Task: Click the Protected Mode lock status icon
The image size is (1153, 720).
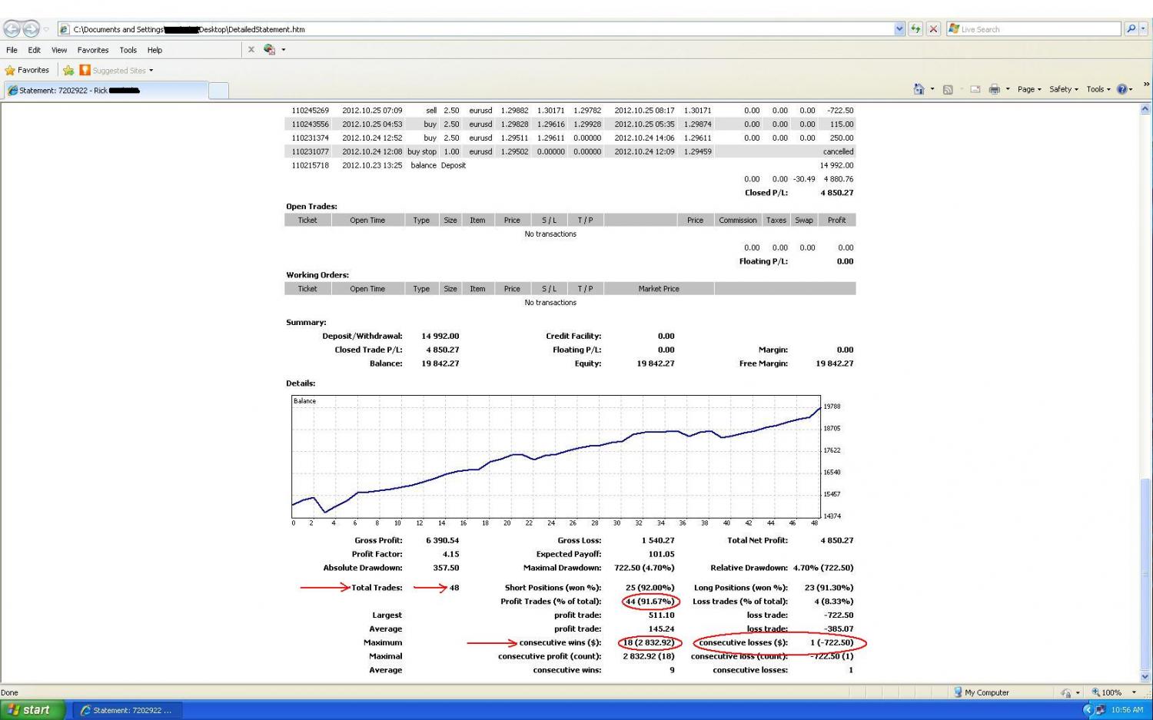Action: [1066, 692]
